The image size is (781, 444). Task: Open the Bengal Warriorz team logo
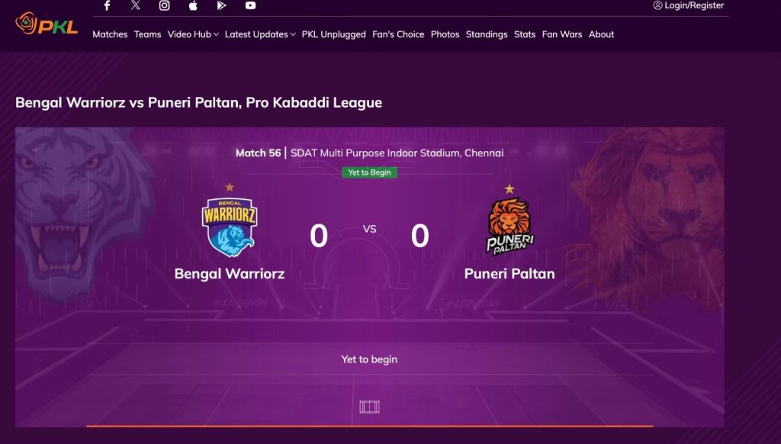(x=229, y=227)
